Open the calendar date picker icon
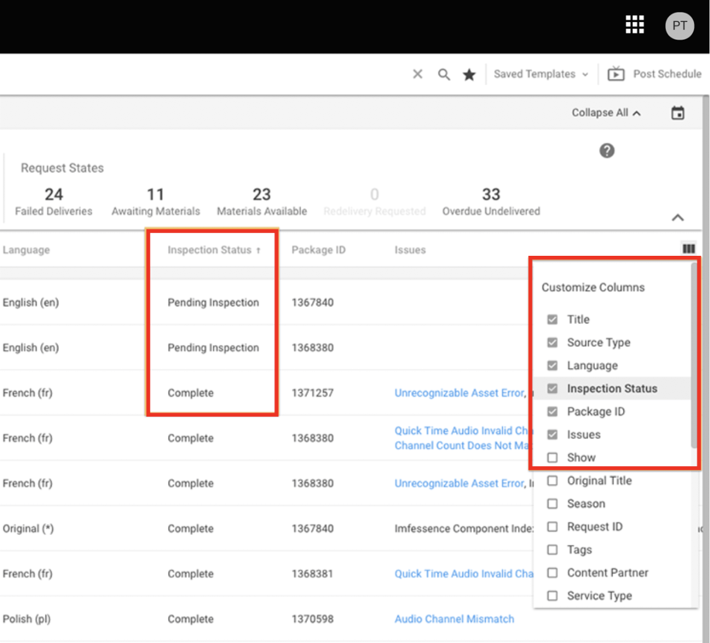Screen dimensions: 710x643 coord(678,112)
